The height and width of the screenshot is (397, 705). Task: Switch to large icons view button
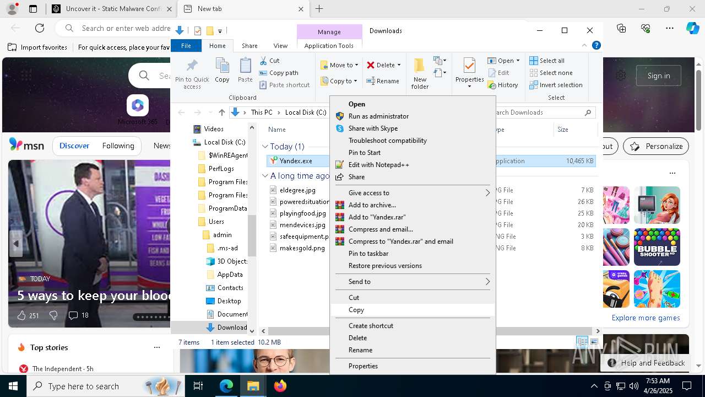click(594, 342)
